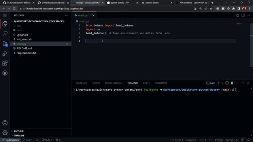Open editor more actions ellipsis
The width and height of the screenshot is (253, 142).
coord(248,15)
